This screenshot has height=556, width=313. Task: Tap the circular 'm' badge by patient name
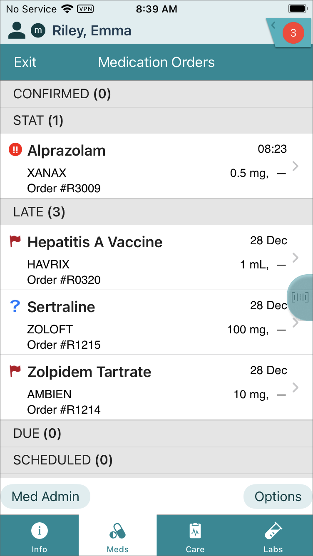38,30
